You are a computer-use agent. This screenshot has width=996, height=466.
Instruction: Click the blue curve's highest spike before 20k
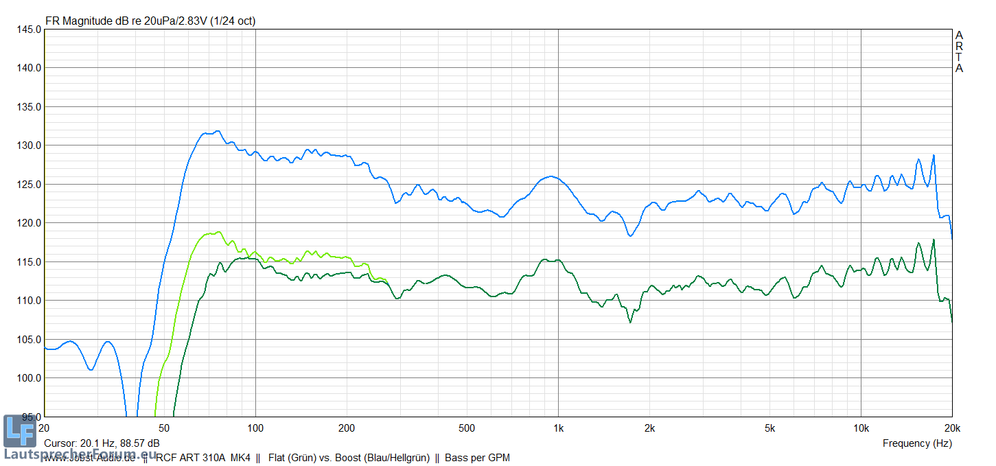click(x=934, y=156)
